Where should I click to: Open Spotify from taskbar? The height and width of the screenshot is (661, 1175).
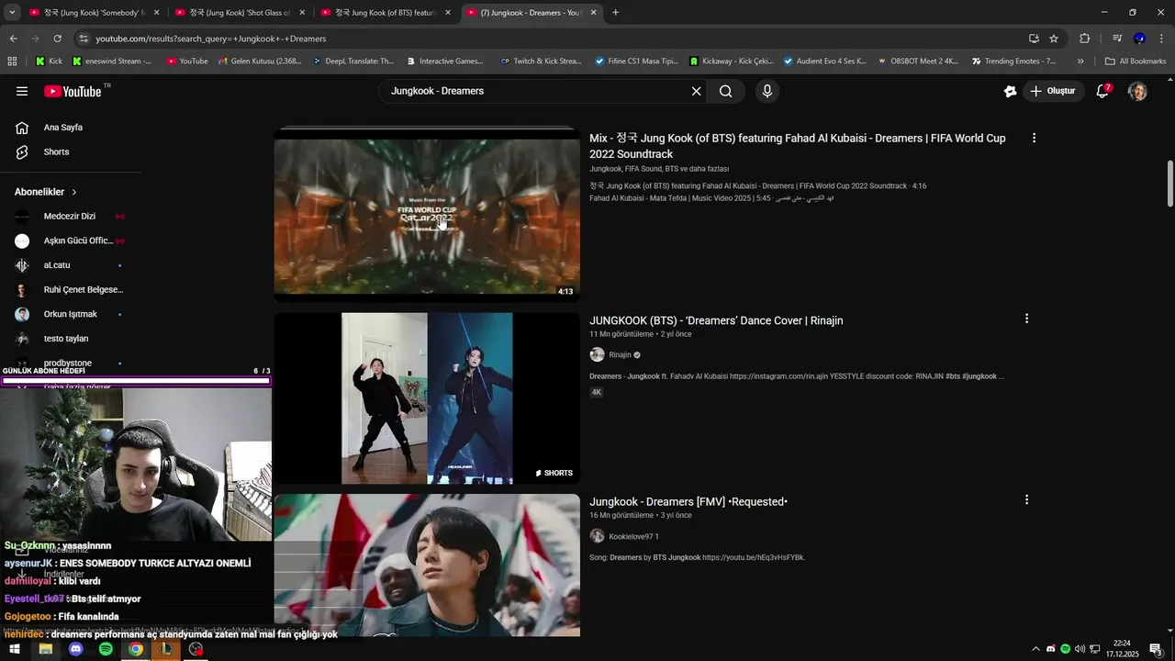pyautogui.click(x=106, y=649)
